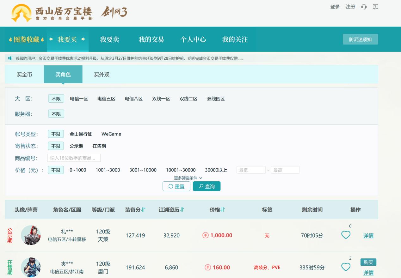Screen dimensions: 401x278
Task: Expand 更多筛选条件 extra filters
Action: coord(187,178)
